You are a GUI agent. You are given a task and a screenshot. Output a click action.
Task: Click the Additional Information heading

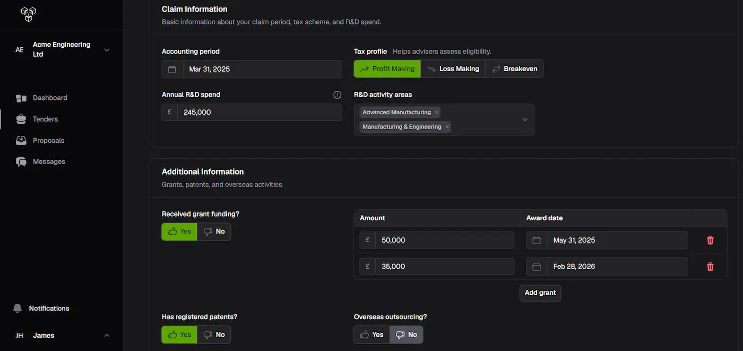[203, 172]
